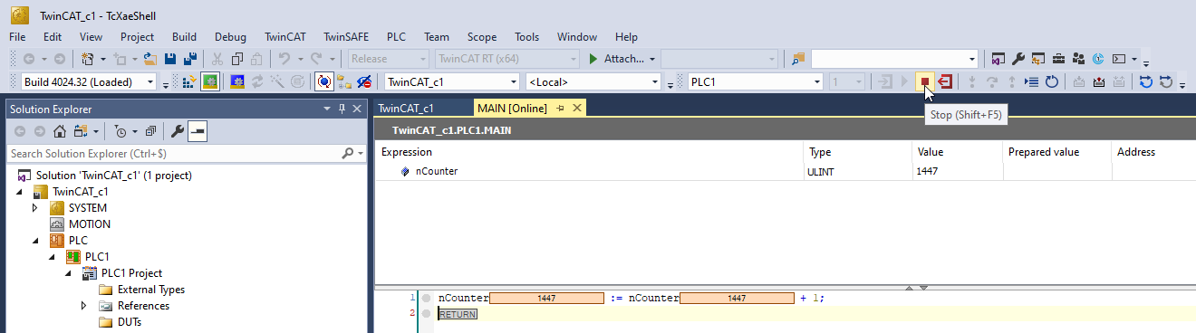The width and height of the screenshot is (1196, 333).
Task: Click the PLC Logout icon
Action: (945, 81)
